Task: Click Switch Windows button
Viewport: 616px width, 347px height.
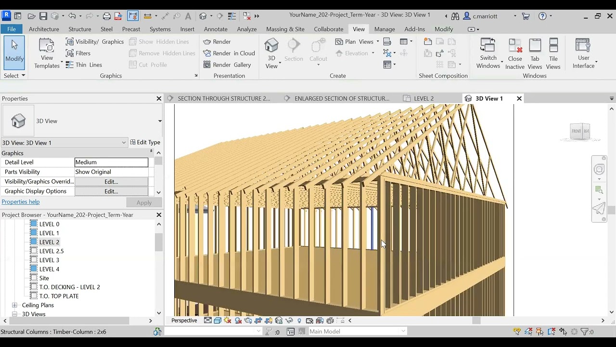Action: [x=488, y=53]
